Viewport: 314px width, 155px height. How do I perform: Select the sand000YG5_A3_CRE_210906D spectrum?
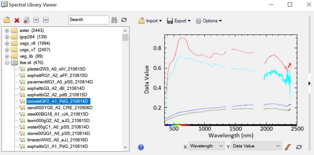coord(60,108)
